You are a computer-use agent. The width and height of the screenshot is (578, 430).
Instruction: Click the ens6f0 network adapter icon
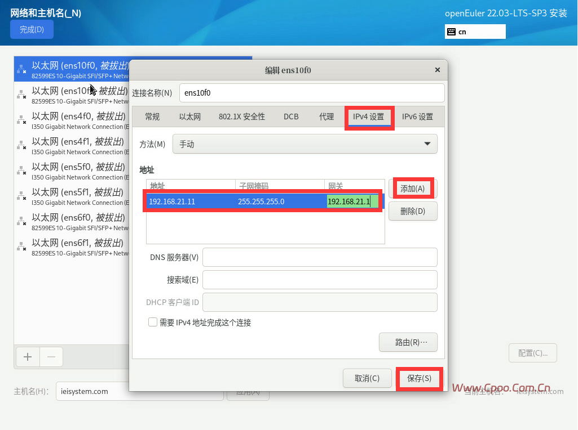22,221
